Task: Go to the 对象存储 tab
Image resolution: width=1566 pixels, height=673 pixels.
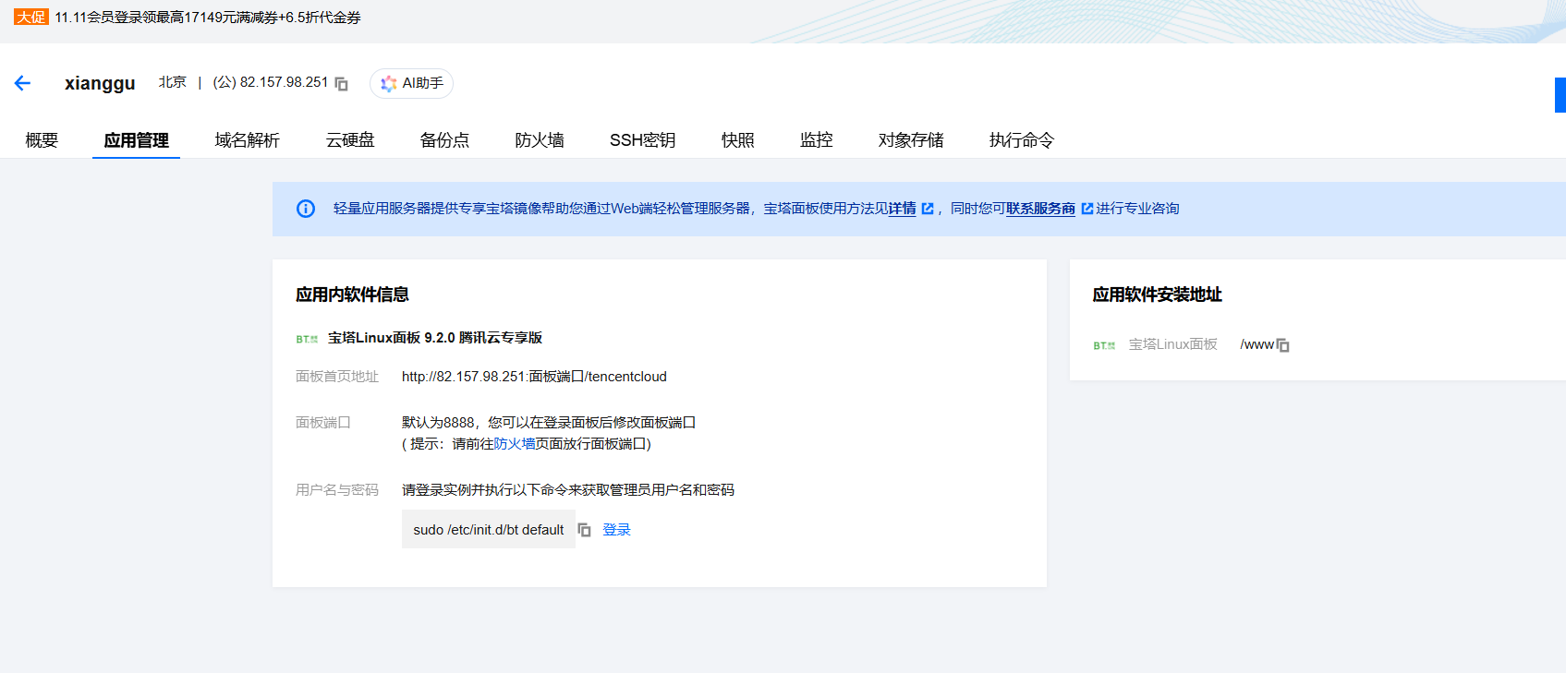Action: point(911,140)
